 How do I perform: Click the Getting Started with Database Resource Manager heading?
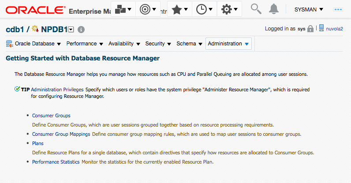pyautogui.click(x=82, y=58)
